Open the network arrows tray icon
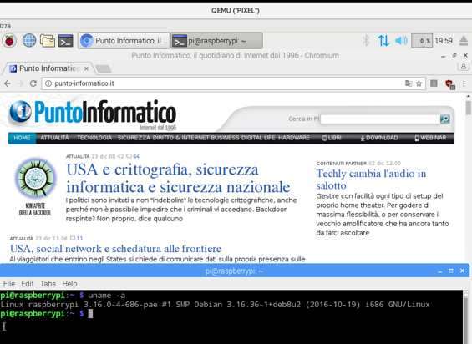The width and height of the screenshot is (472, 344). 383,40
